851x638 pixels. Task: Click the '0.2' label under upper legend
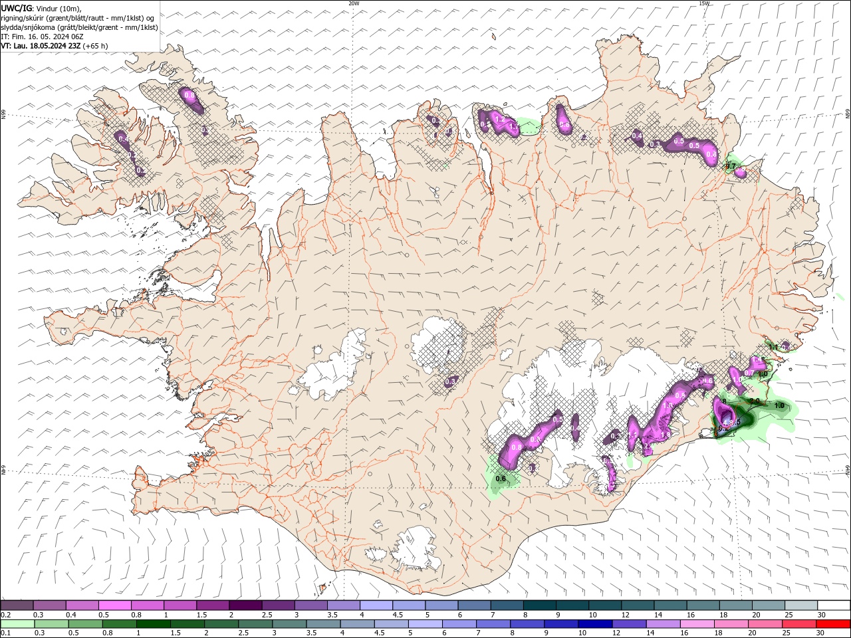5,615
